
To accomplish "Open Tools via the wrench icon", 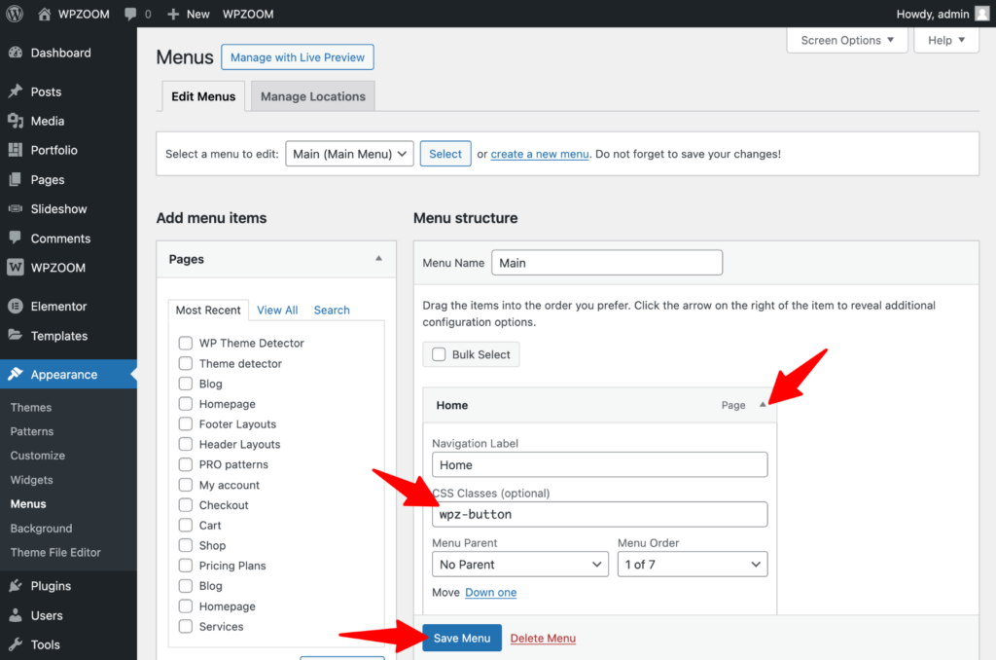I will 16,644.
